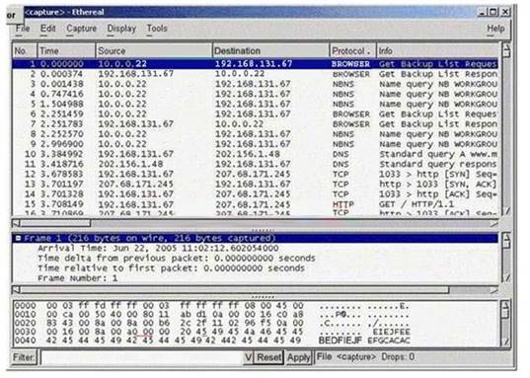The width and height of the screenshot is (530, 378).
Task: Click the hex pane vertical scrollbar down arrow
Action: point(506,341)
